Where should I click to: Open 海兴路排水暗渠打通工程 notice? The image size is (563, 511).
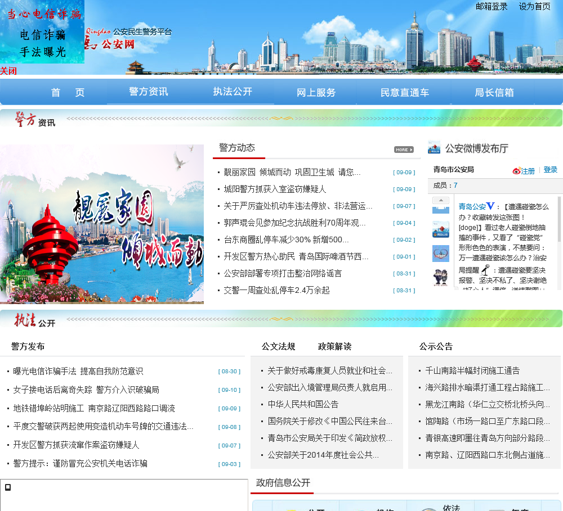488,388
